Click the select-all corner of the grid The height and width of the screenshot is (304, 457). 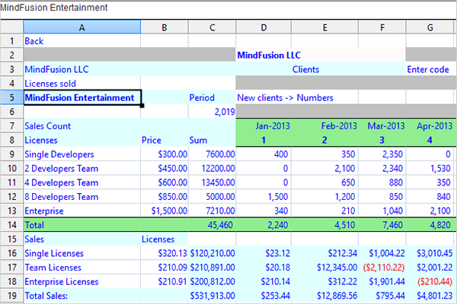point(11,27)
